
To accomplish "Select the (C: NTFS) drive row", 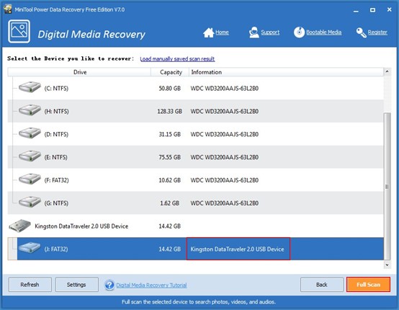I will coord(195,88).
